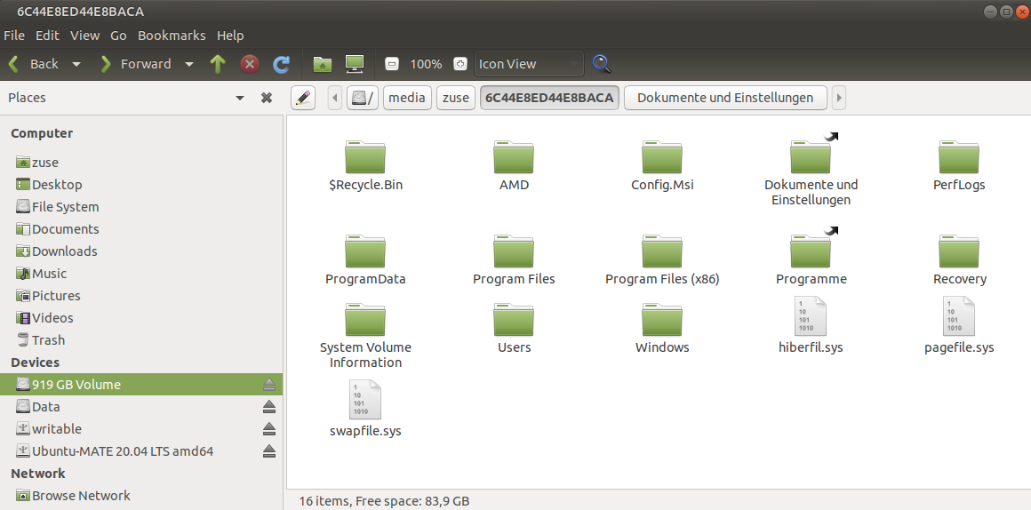
Task: Select the 6C44E8ED44E8BACA path button
Action: click(549, 98)
